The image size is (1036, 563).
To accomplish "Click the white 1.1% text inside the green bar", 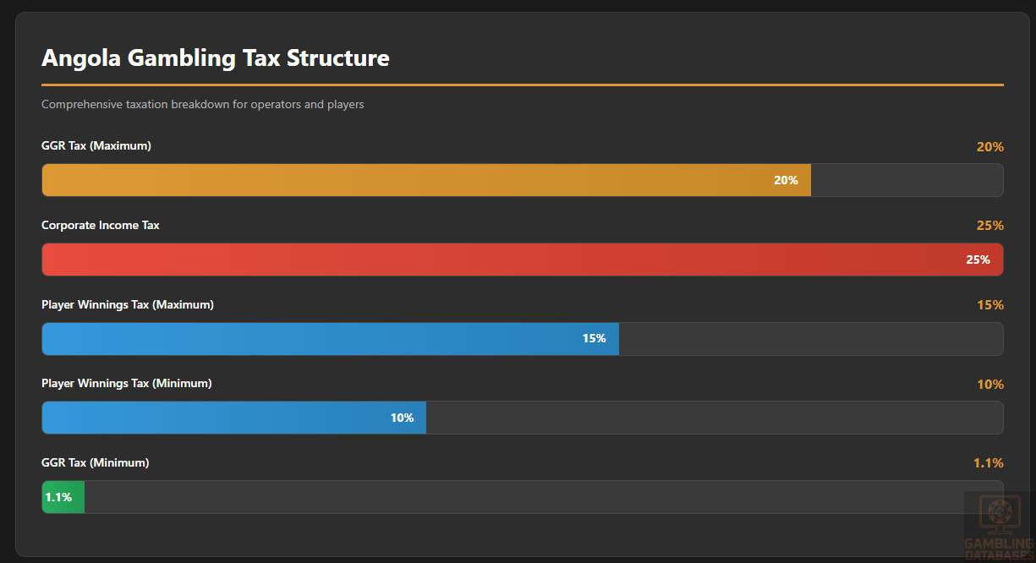I will click(59, 497).
